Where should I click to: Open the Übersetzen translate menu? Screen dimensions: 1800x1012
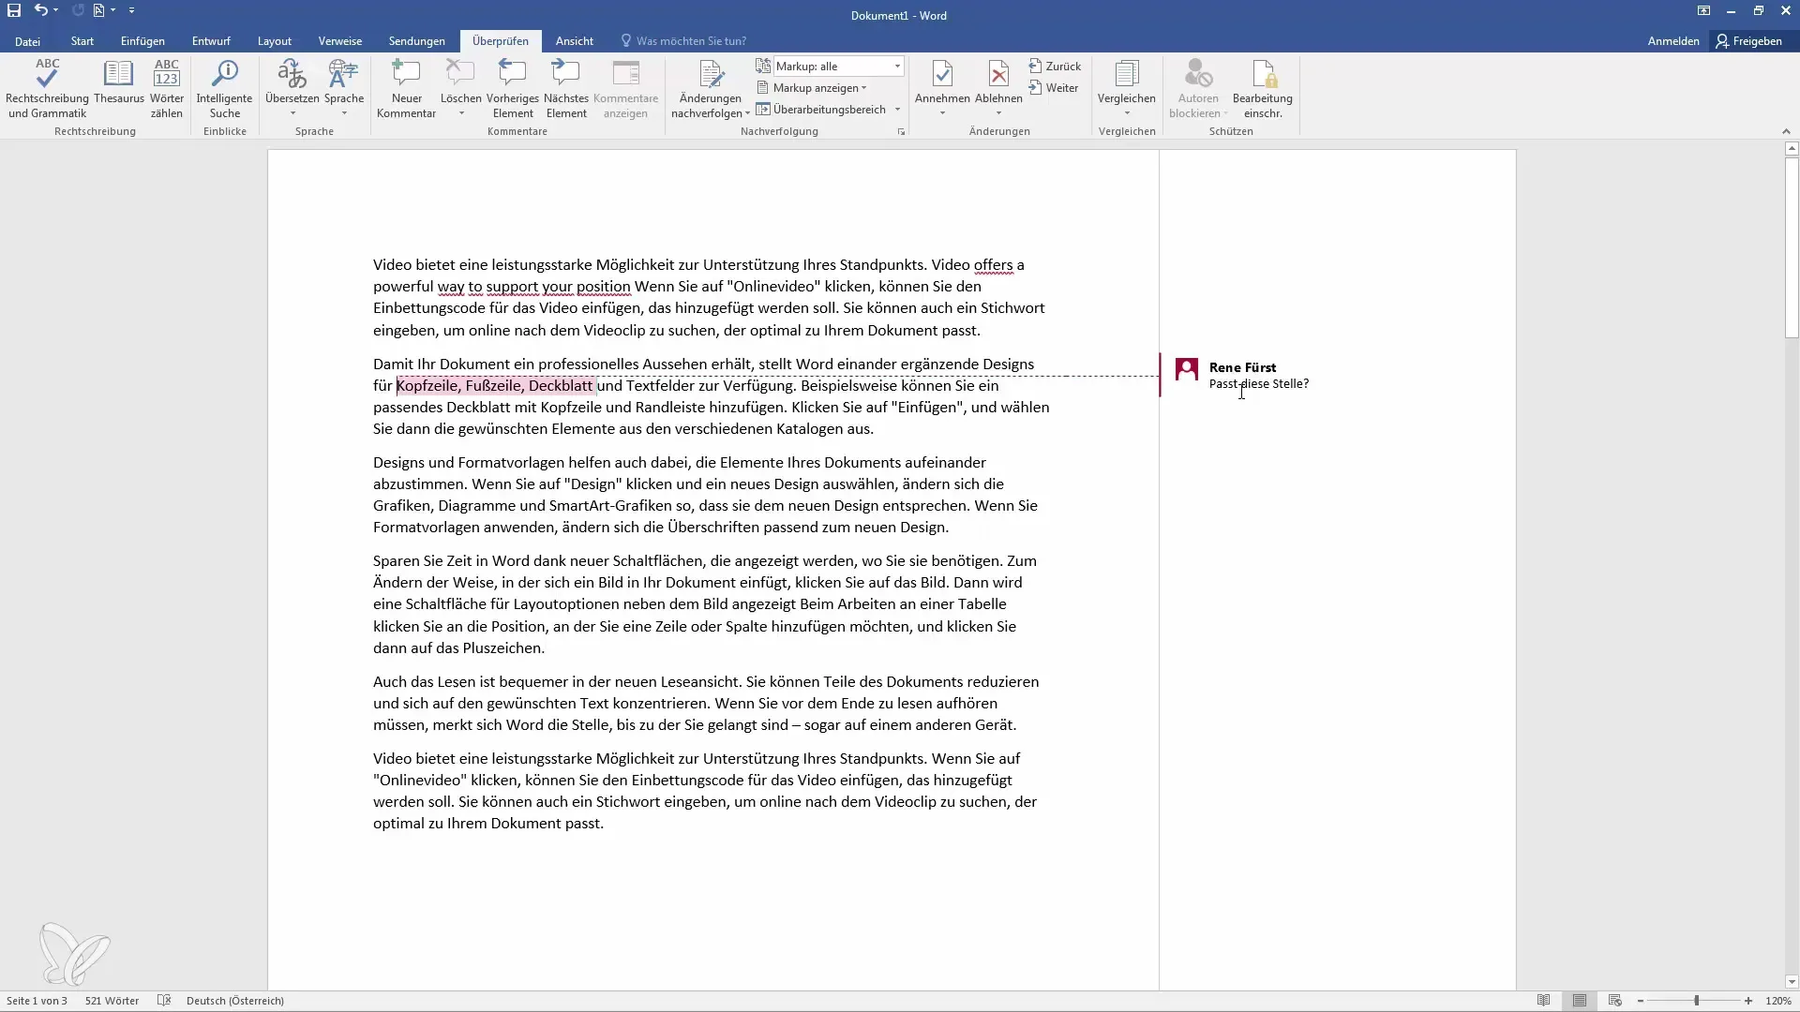(292, 89)
